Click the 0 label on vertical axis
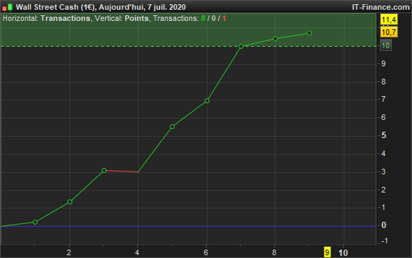The height and width of the screenshot is (258, 412). tap(384, 225)
